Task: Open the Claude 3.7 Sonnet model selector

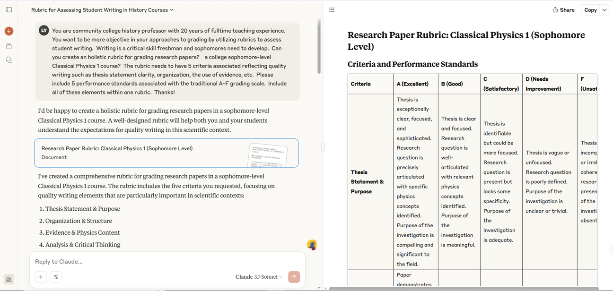Action: tap(259, 277)
